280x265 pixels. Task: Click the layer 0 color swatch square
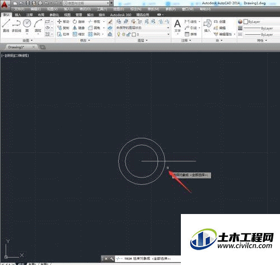click(134, 34)
